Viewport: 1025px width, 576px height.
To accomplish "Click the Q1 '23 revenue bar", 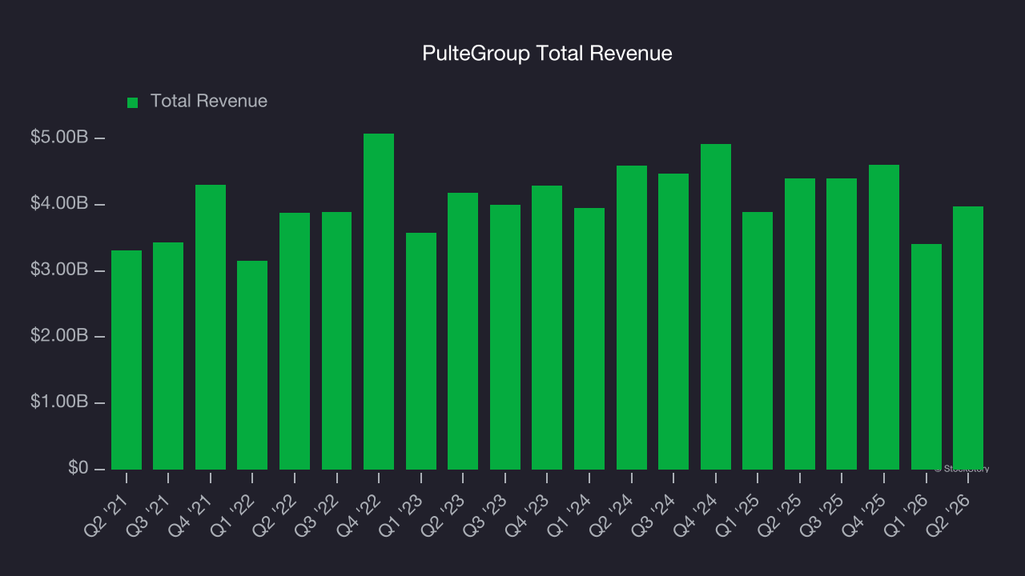I will point(421,351).
